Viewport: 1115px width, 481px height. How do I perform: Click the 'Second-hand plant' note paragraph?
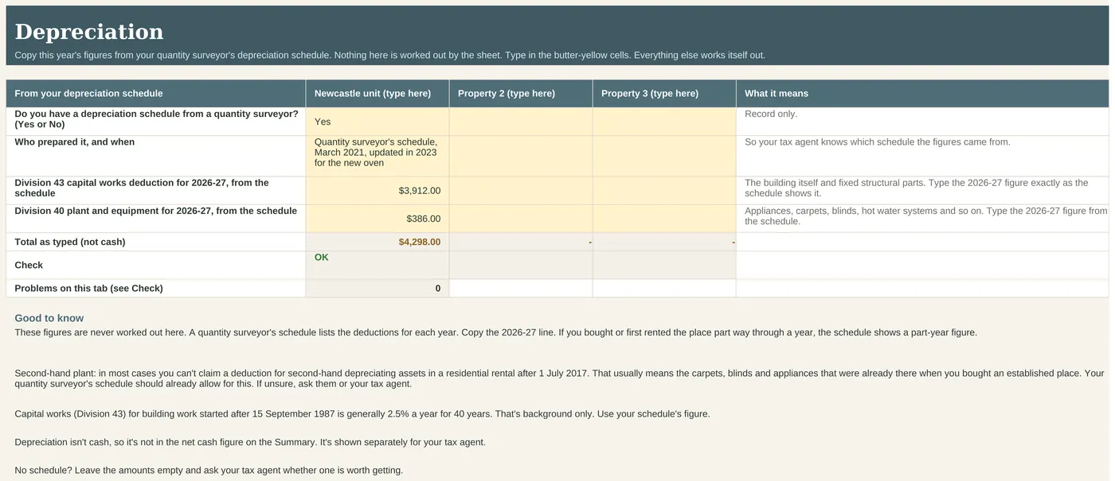tap(559, 378)
